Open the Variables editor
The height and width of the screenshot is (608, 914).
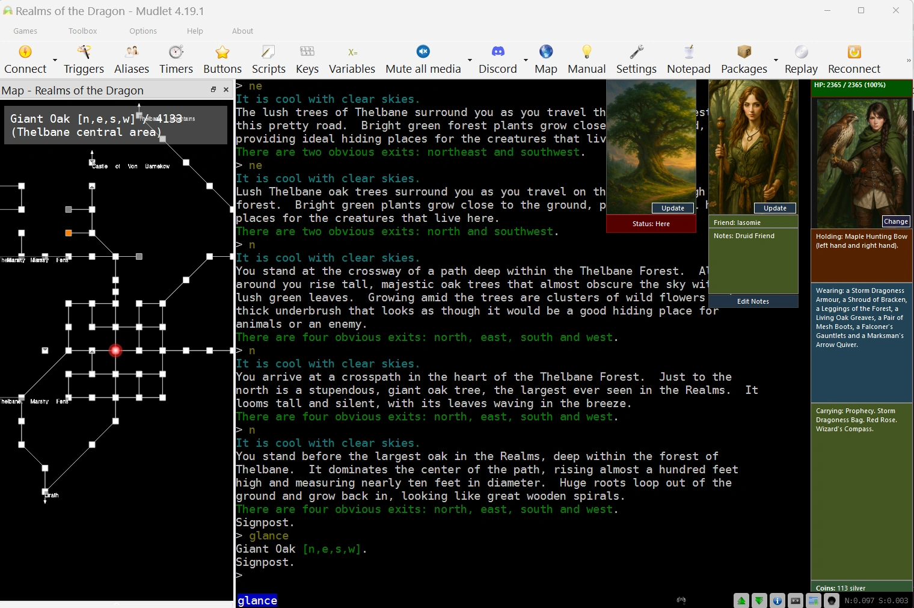(x=352, y=60)
